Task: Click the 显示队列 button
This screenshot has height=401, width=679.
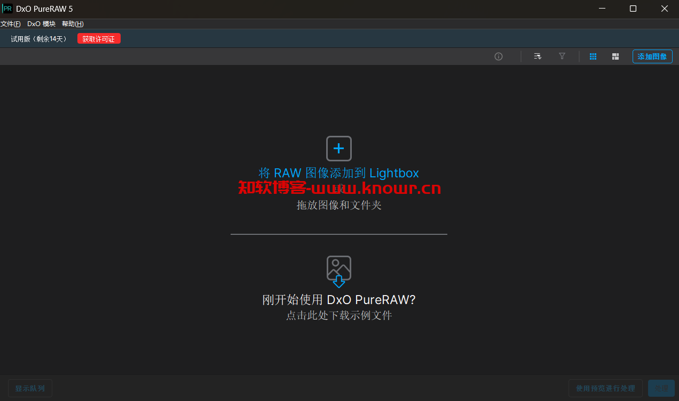Action: pos(30,388)
